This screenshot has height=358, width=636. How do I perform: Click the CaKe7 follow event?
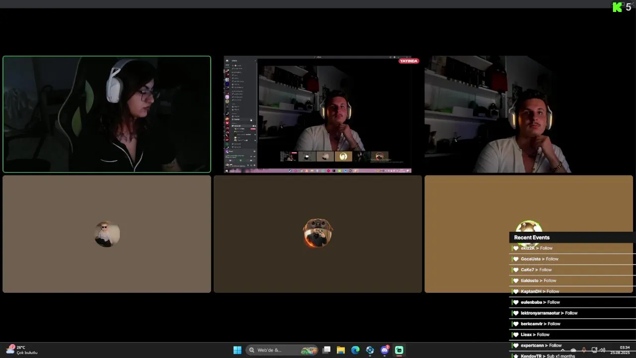tap(572, 270)
